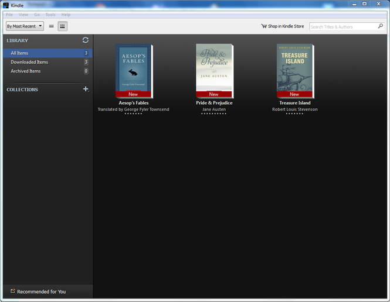Open the Help menu

pos(66,15)
